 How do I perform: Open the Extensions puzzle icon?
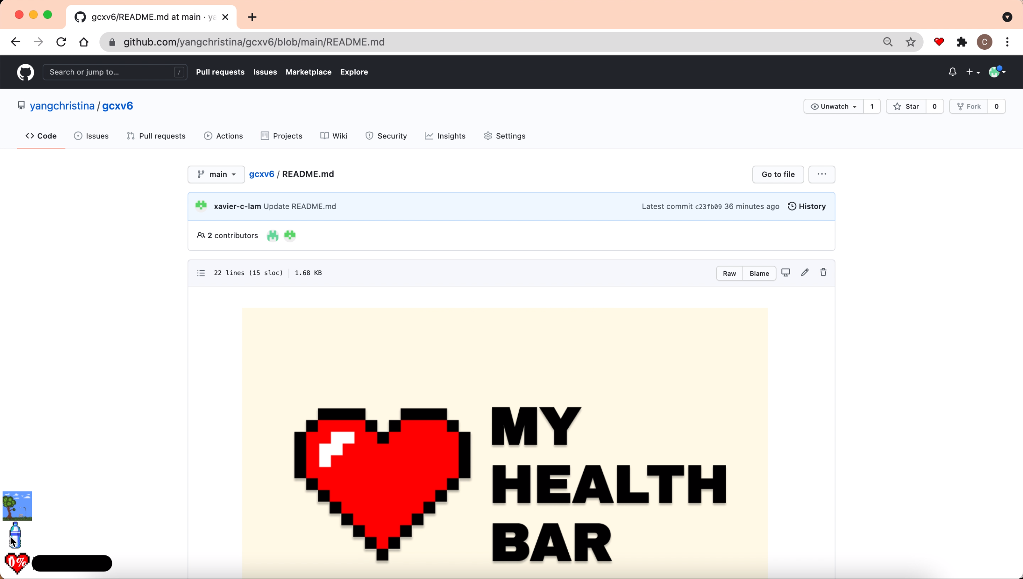pyautogui.click(x=961, y=42)
